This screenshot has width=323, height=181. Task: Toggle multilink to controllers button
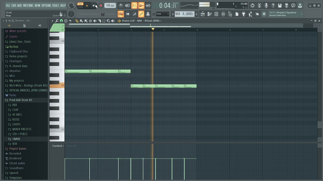click(x=141, y=14)
